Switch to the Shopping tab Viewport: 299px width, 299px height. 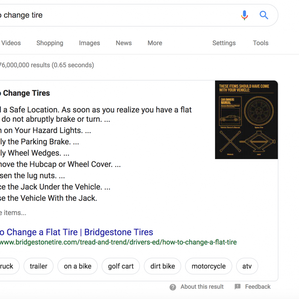(x=50, y=43)
